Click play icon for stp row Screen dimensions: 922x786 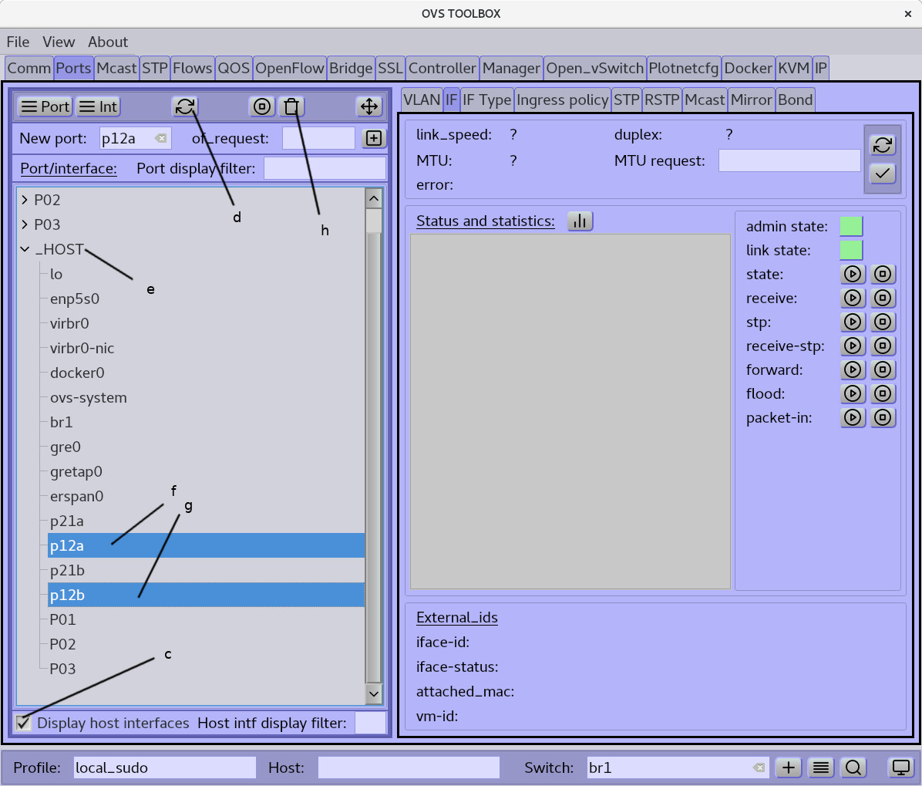853,322
